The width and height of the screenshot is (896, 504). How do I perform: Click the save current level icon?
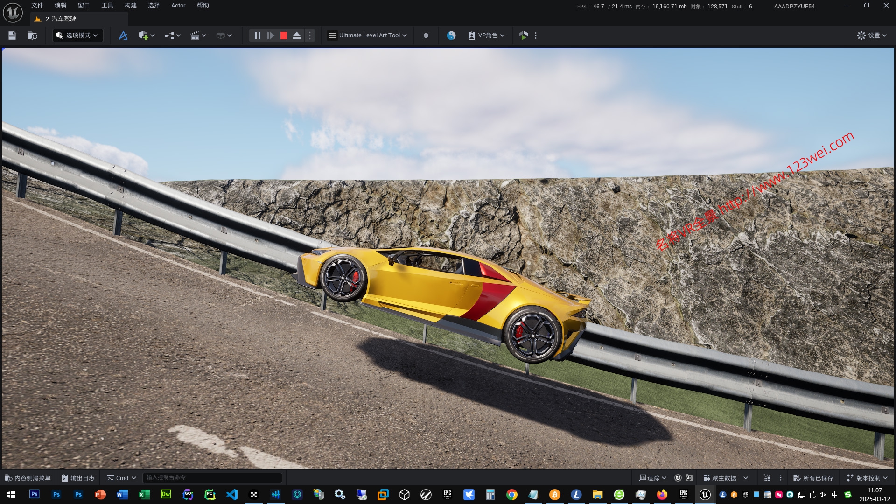tap(12, 35)
